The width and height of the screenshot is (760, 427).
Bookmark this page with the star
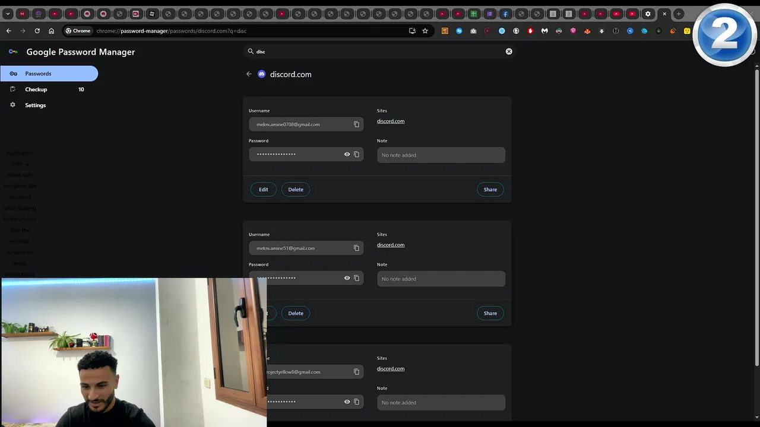tap(425, 31)
